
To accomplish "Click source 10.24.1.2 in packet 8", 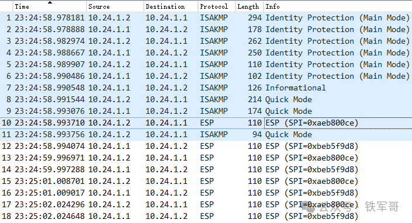I will (x=109, y=99).
